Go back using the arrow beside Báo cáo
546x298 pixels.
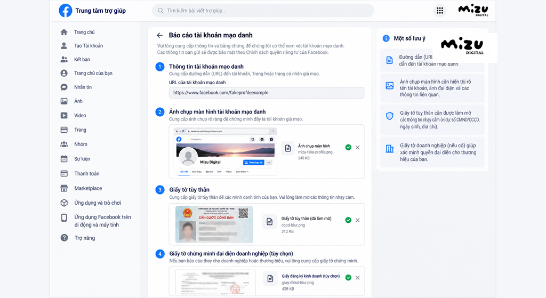coord(159,35)
